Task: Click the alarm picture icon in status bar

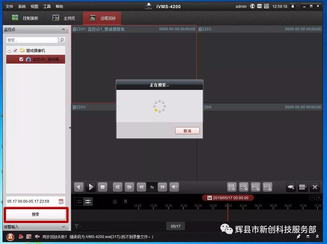Action: click(29, 236)
